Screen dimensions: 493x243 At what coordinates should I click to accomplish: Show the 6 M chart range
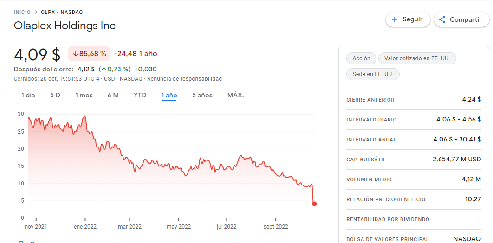(x=113, y=95)
